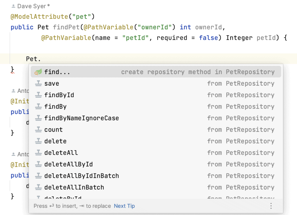Select the find... create repository method suggestion

pyautogui.click(x=156, y=72)
